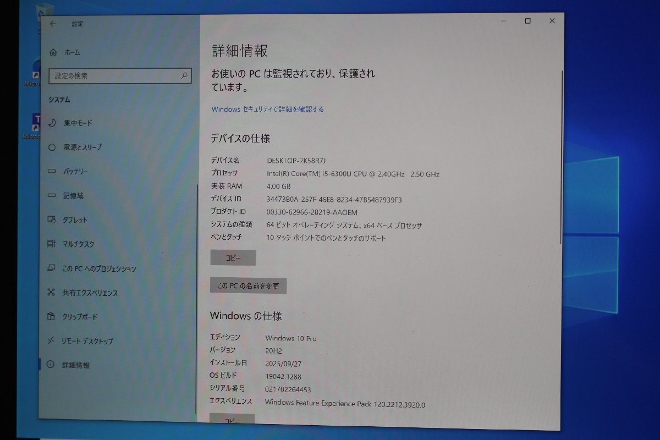Open 電源とスリープ power icon
Image resolution: width=660 pixels, height=440 pixels.
point(52,147)
